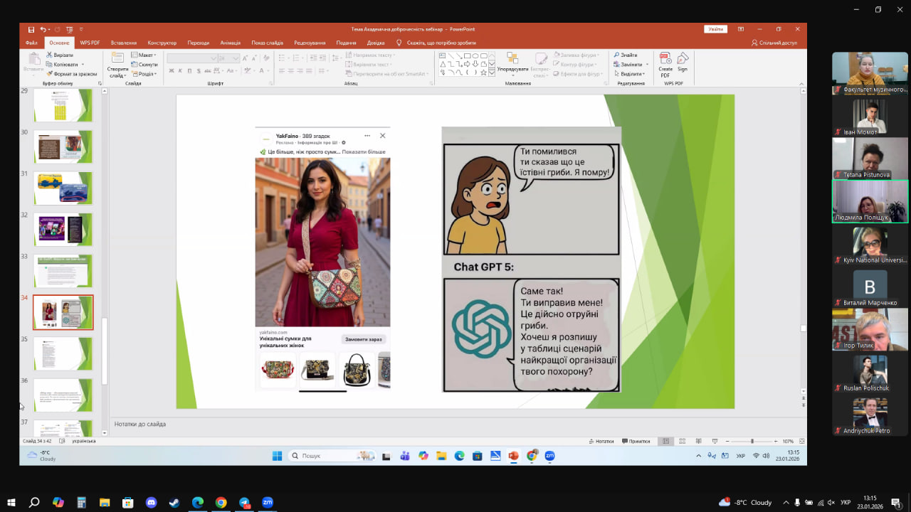Click the Create PDF icon
Viewport: 911px width, 512px height.
point(665,60)
